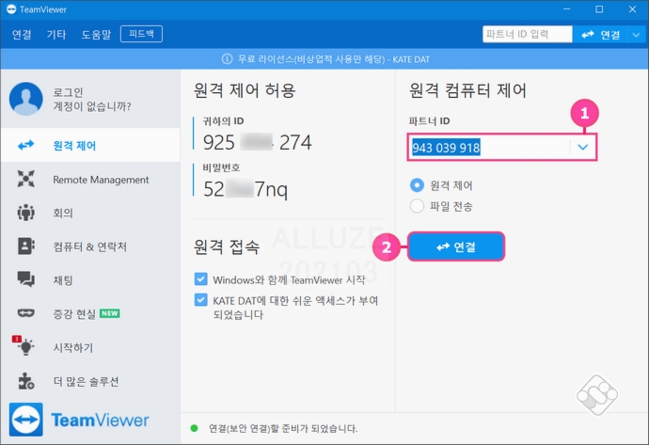Click the 피드백 button
The image size is (649, 445).
(141, 34)
